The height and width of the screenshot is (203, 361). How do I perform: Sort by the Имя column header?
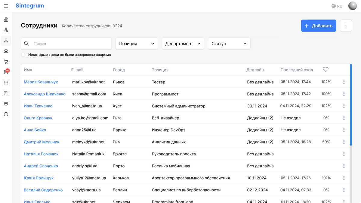coord(28,70)
